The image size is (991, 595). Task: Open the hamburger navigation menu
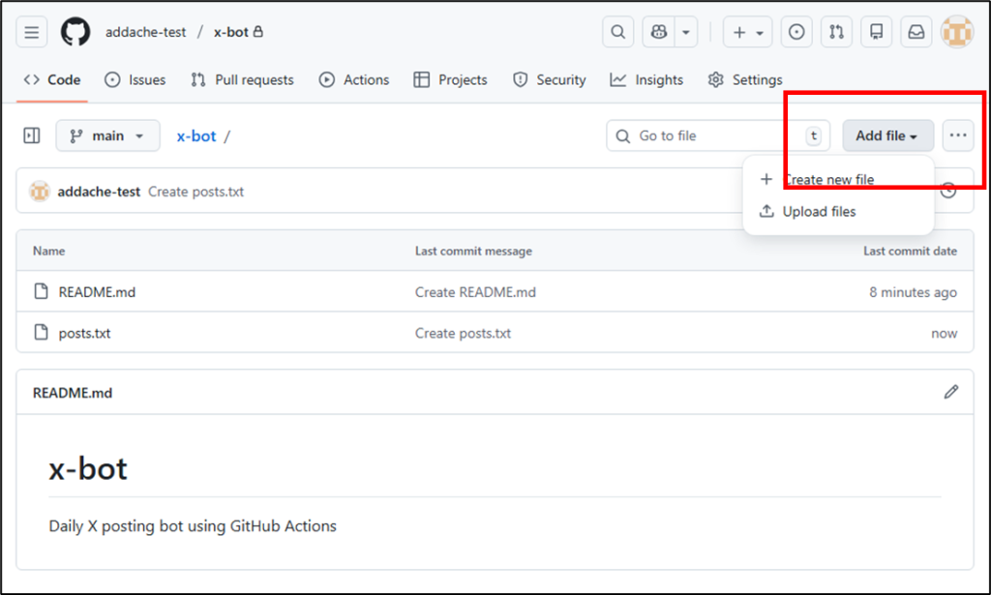click(32, 32)
